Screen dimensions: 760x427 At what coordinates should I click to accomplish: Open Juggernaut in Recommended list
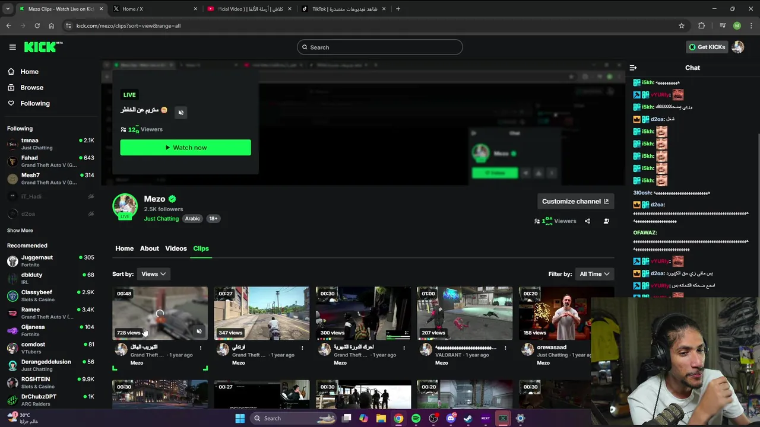tap(50, 261)
